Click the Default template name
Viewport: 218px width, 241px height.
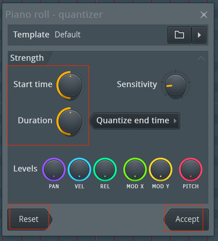pos(68,35)
